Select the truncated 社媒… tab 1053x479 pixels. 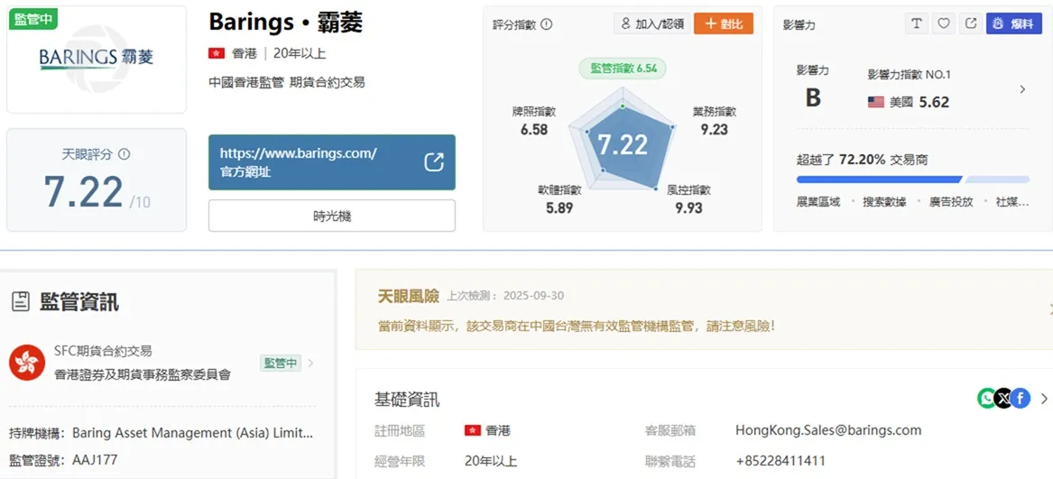pyautogui.click(x=1012, y=201)
